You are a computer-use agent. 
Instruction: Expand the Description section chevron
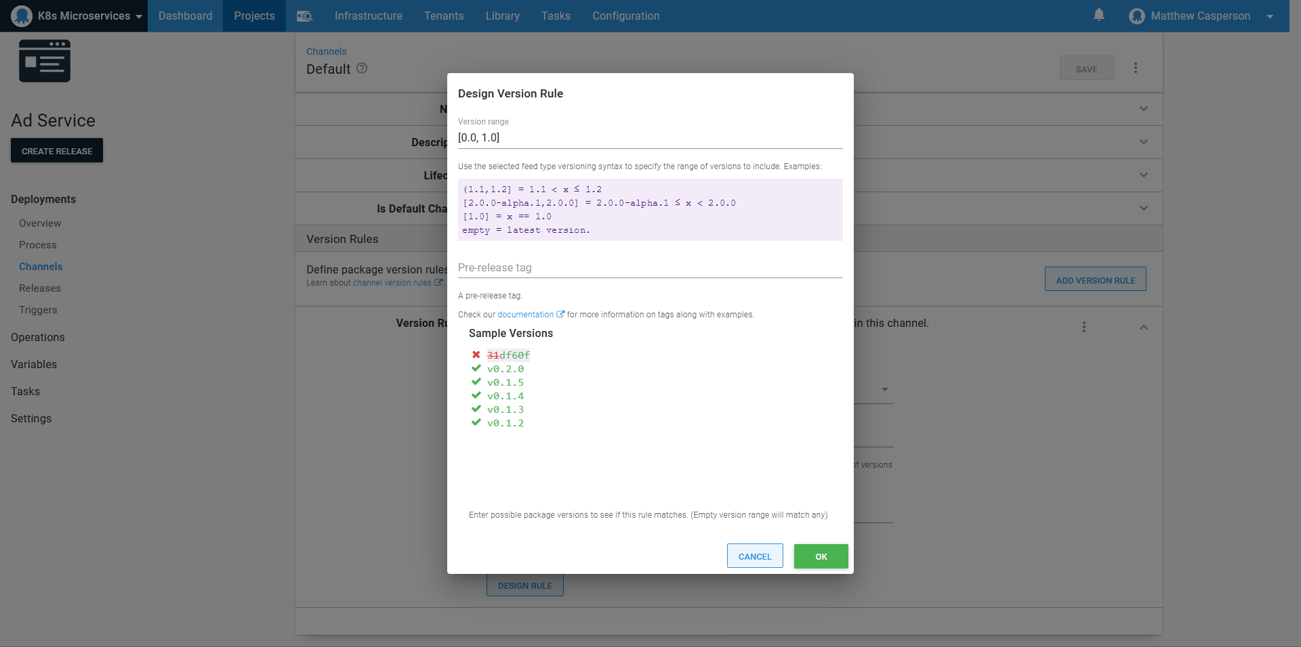1143,142
